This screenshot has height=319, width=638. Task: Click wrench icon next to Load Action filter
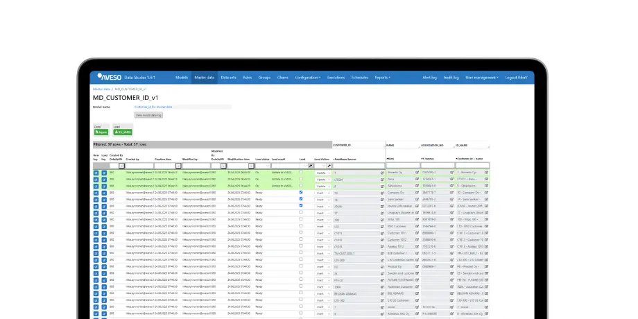pyautogui.click(x=329, y=166)
